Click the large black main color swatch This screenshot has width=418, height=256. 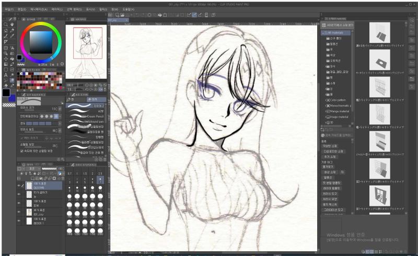pyautogui.click(x=6, y=93)
